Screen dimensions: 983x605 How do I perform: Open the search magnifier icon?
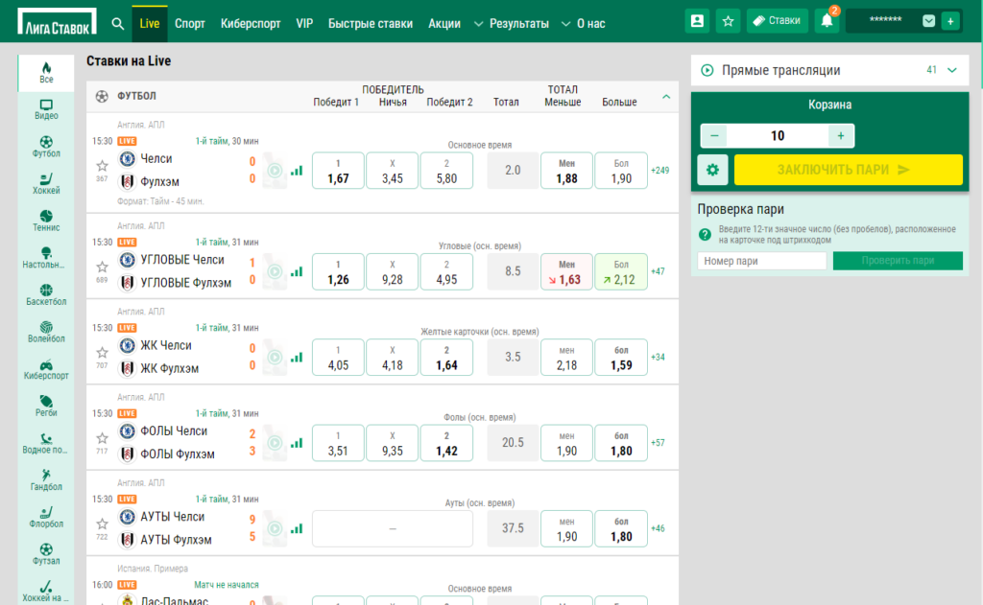[118, 24]
